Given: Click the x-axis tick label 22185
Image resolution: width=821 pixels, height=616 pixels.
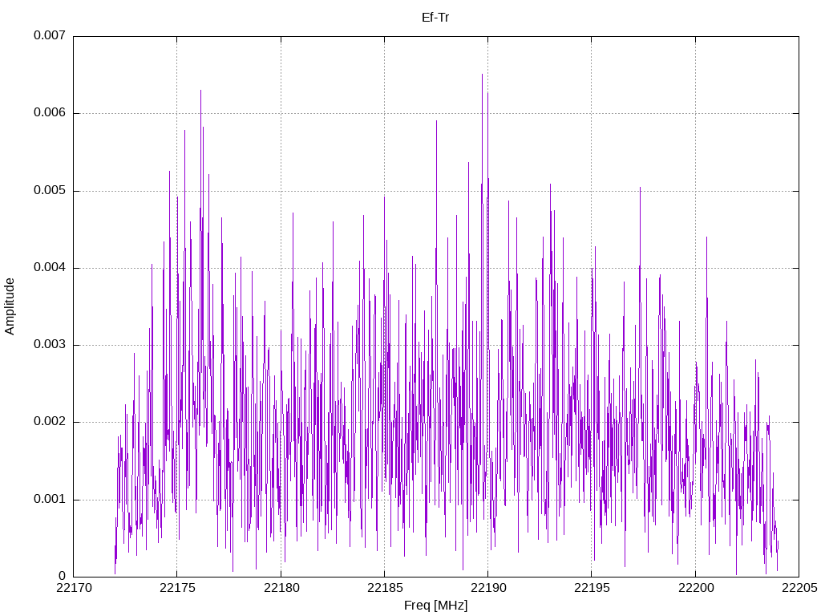Looking at the screenshot, I should tap(385, 588).
